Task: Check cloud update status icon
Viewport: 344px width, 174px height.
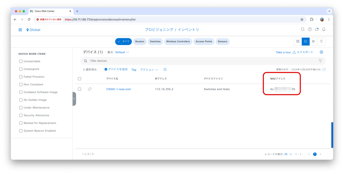Action: [316, 29]
